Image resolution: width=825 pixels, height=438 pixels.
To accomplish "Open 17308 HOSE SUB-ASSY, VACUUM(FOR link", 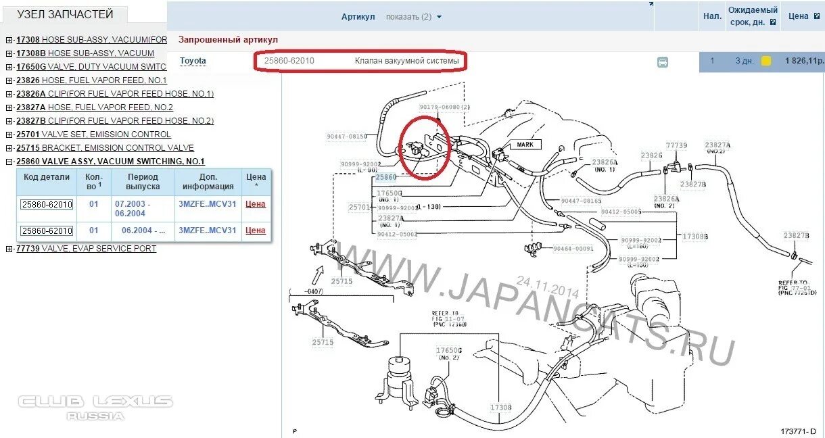I will pyautogui.click(x=91, y=40).
